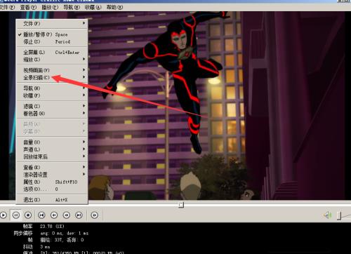Click the rewind (decrease speed) icon
Image resolution: width=351 pixels, height=254 pixels.
click(x=54, y=215)
